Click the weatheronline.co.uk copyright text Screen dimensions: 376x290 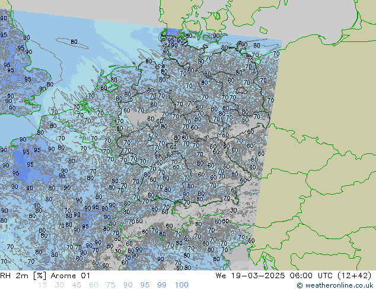335,285
